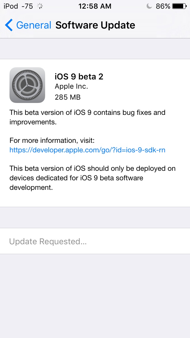Tap the bug fixes and improvements text
The height and width of the screenshot is (338, 190).
click(x=87, y=117)
